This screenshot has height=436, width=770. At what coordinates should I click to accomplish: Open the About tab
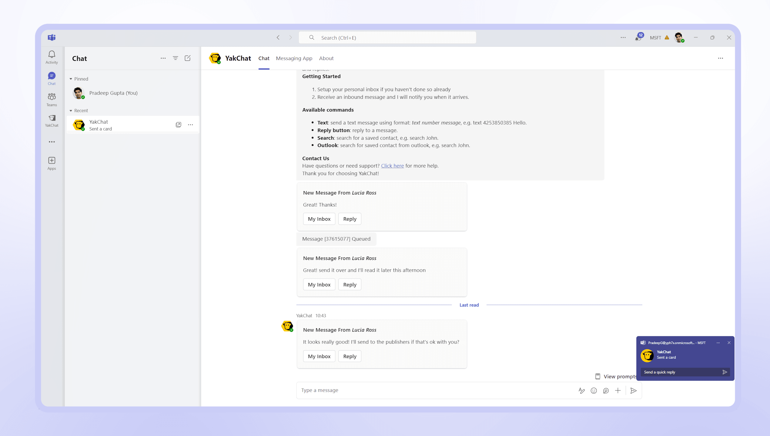tap(326, 58)
